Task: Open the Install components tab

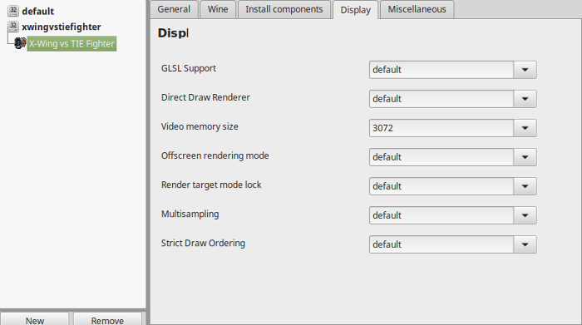Action: pos(284,9)
